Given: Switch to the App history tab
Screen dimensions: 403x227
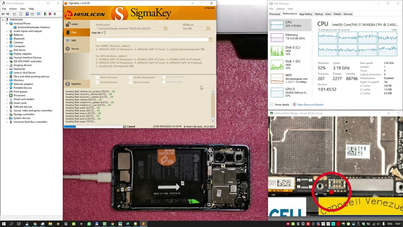Looking at the screenshot, I should [x=306, y=14].
